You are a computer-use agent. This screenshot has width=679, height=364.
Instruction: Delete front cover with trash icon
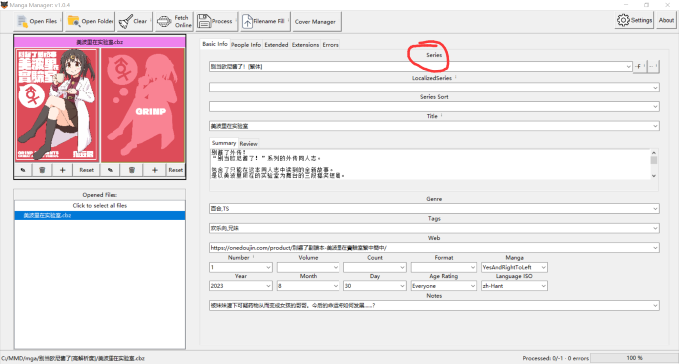(x=42, y=170)
